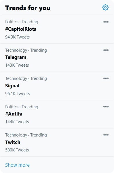Open the #Antifa hashtag trend

pyautogui.click(x=14, y=114)
